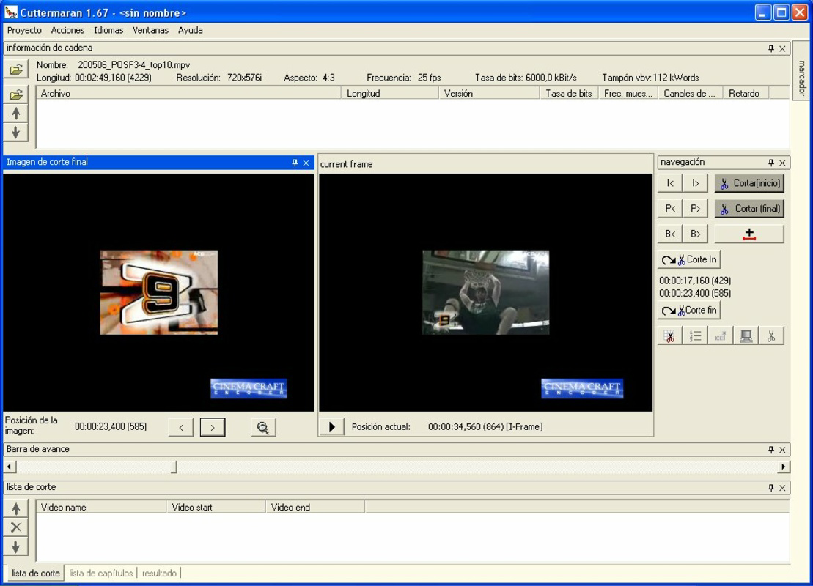Close the Imagen de corte final panel

[x=306, y=163]
